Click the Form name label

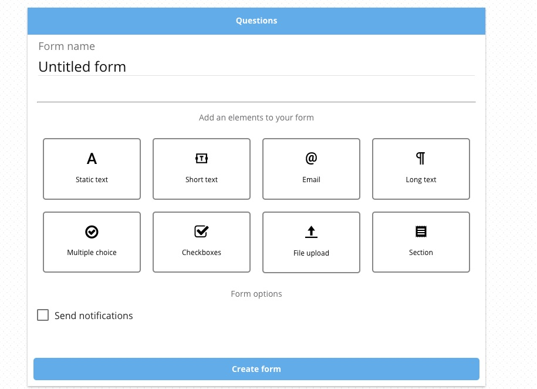pos(66,46)
